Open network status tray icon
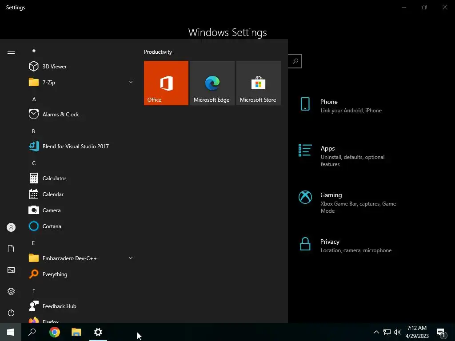This screenshot has height=341, width=455. click(387, 332)
